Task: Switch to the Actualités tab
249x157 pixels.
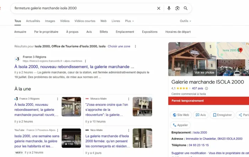Action: point(33,21)
